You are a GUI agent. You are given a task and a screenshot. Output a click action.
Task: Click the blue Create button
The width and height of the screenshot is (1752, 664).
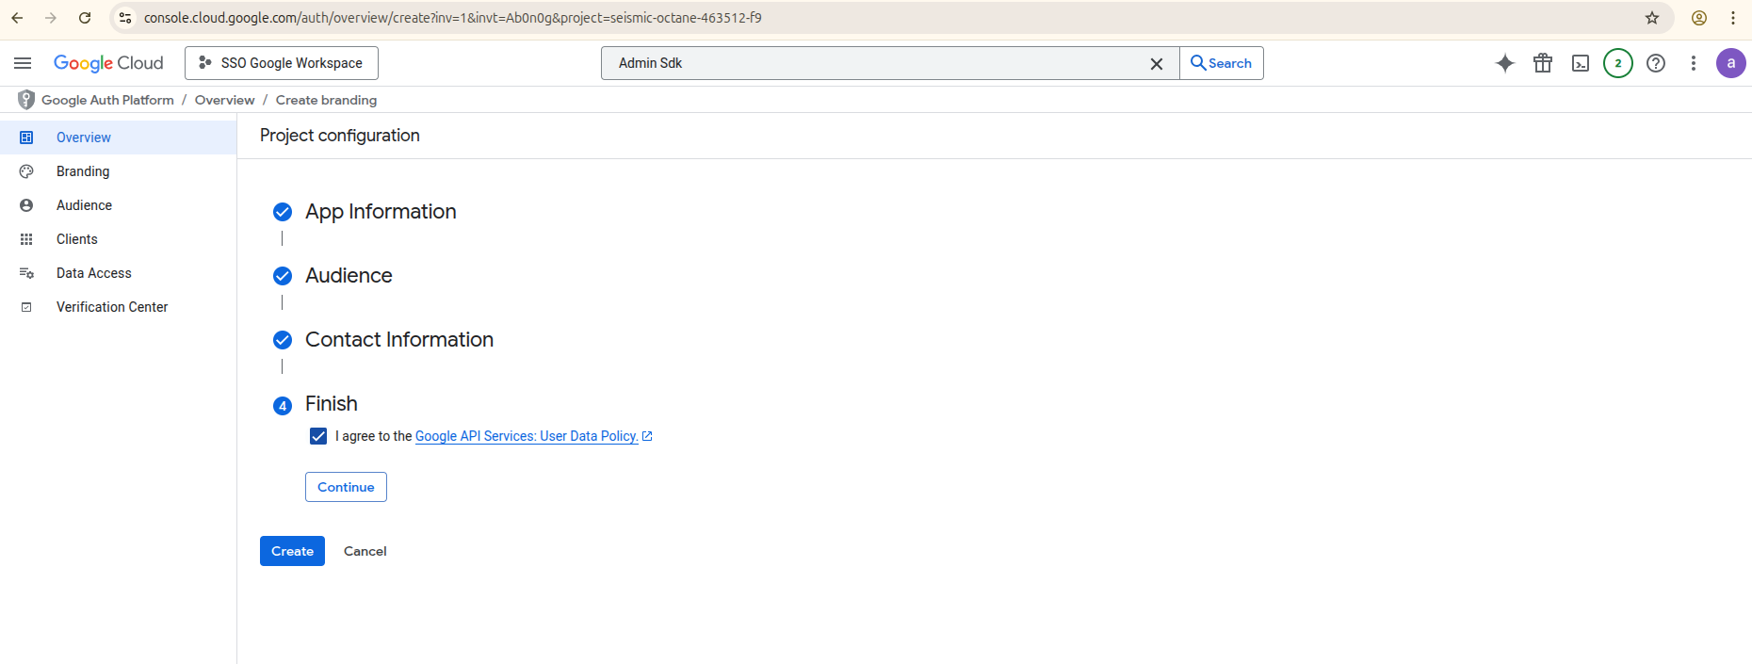point(292,551)
